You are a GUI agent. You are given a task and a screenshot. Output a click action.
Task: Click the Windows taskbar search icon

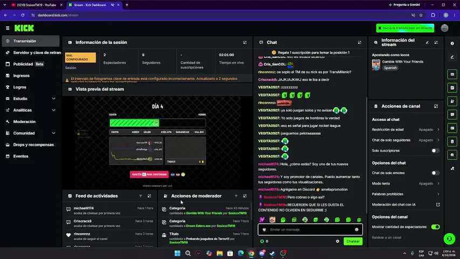click(x=188, y=254)
